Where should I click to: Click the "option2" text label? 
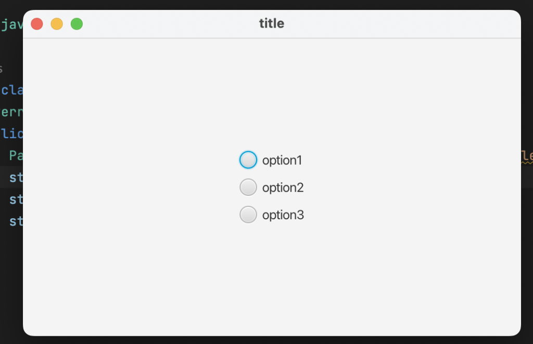[x=283, y=188]
